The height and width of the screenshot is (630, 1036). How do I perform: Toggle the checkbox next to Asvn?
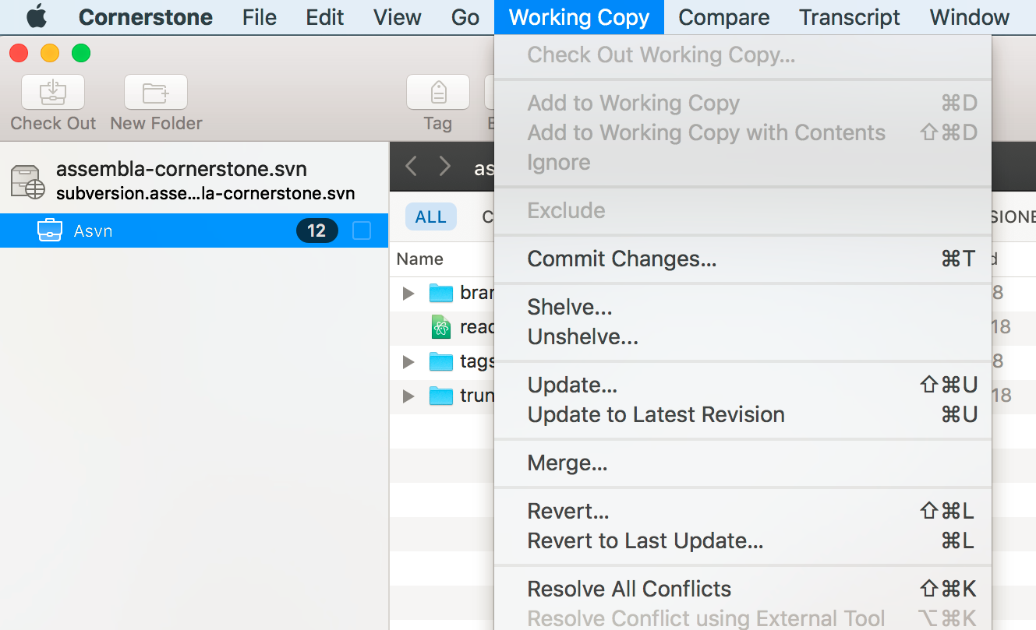pos(362,231)
